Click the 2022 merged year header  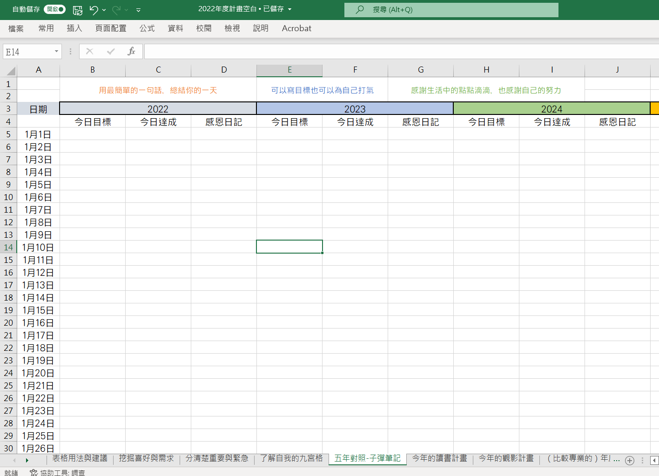click(x=158, y=109)
